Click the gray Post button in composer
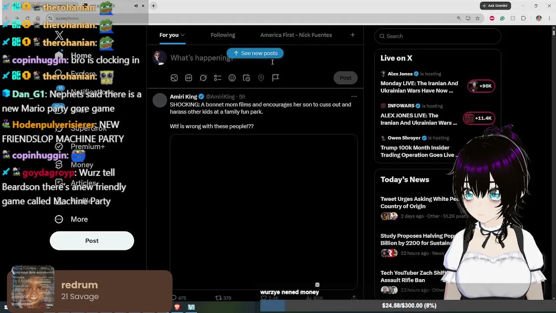 pos(345,78)
